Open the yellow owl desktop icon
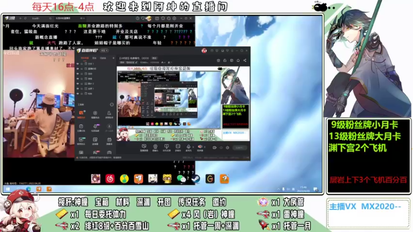 (x=167, y=179)
